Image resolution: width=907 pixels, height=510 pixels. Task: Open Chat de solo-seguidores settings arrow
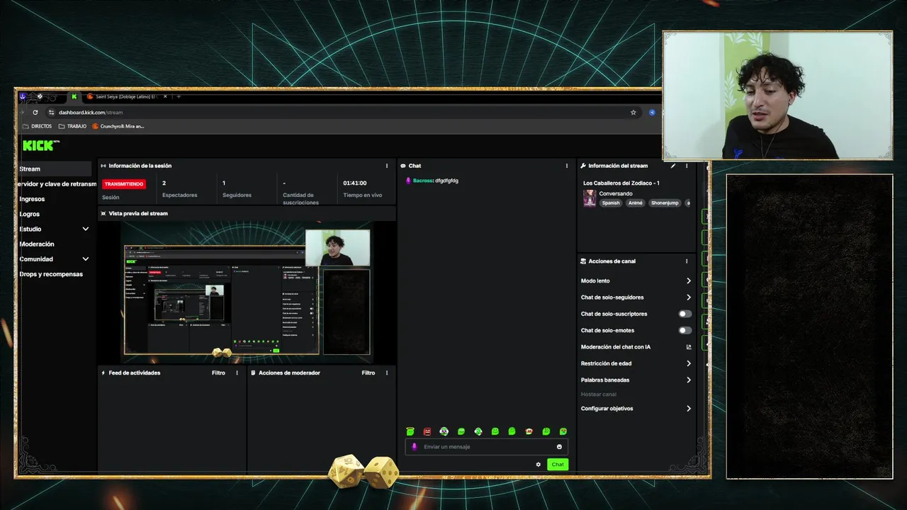pyautogui.click(x=689, y=297)
